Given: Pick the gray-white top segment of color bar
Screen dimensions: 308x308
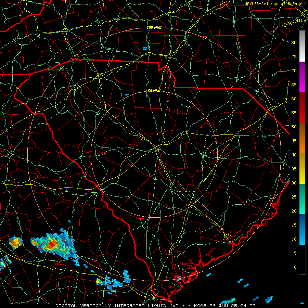Looking at the screenshot, I should point(302,46).
